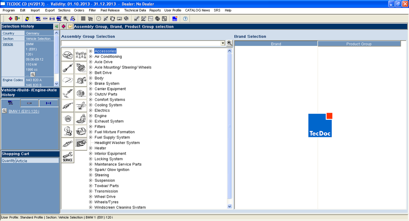Click the assembly group search text field
The height and width of the screenshot is (221, 409).
tap(141, 43)
